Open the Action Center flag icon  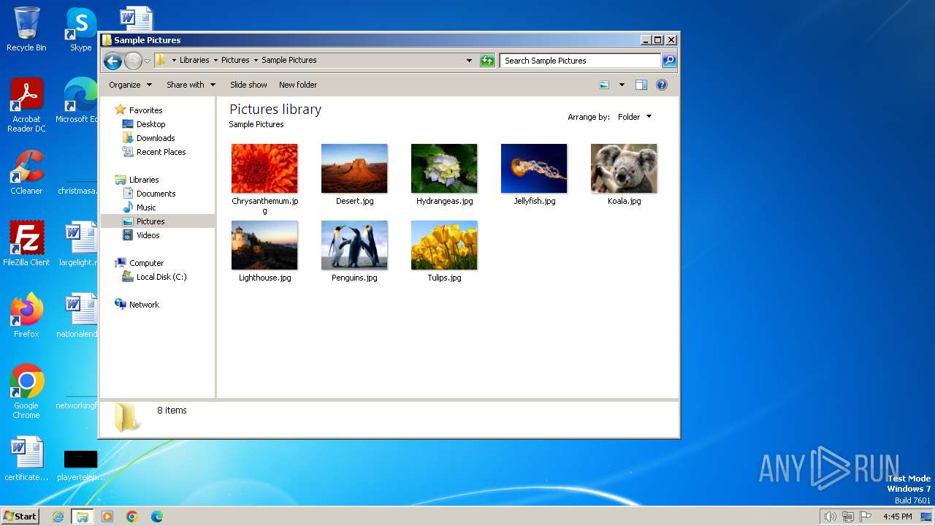pos(866,517)
